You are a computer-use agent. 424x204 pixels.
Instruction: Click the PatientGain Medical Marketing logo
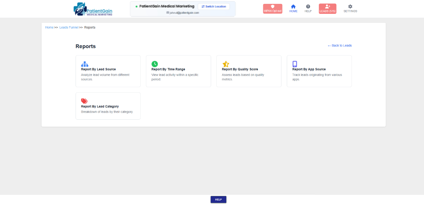93,9
